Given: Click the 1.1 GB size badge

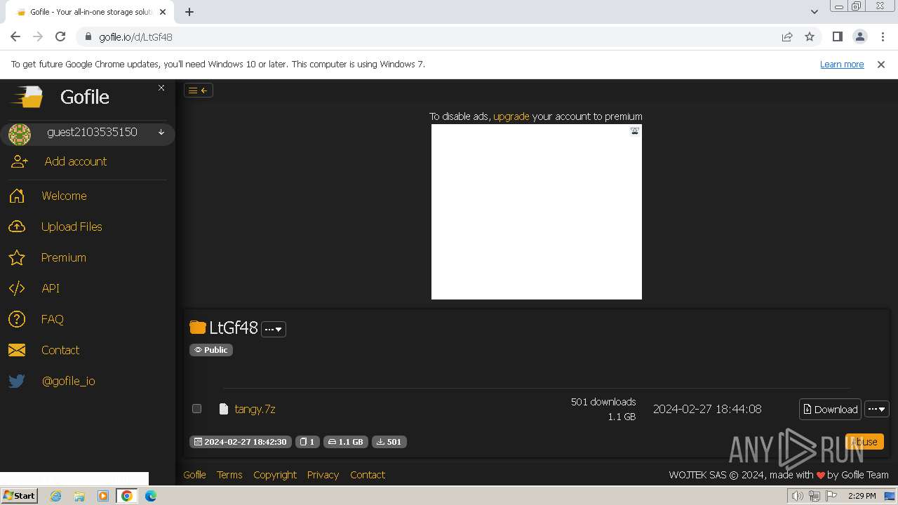Looking at the screenshot, I should [x=346, y=442].
